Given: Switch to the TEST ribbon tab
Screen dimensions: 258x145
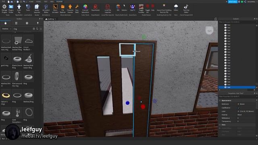Looking at the screenshot, I should (46, 2).
